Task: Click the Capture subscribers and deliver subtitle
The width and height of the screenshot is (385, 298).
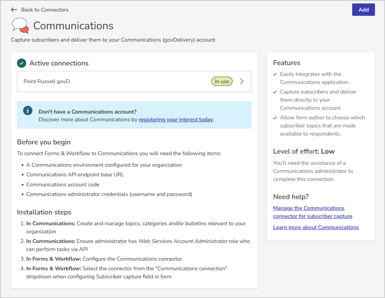Action: coord(113,40)
